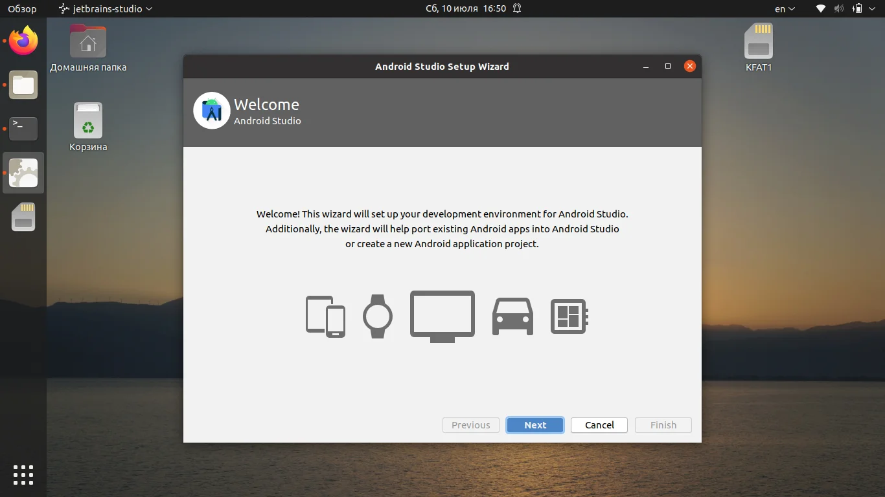Viewport: 885px width, 497px height.
Task: Click the notification bell icon
Action: point(517,8)
